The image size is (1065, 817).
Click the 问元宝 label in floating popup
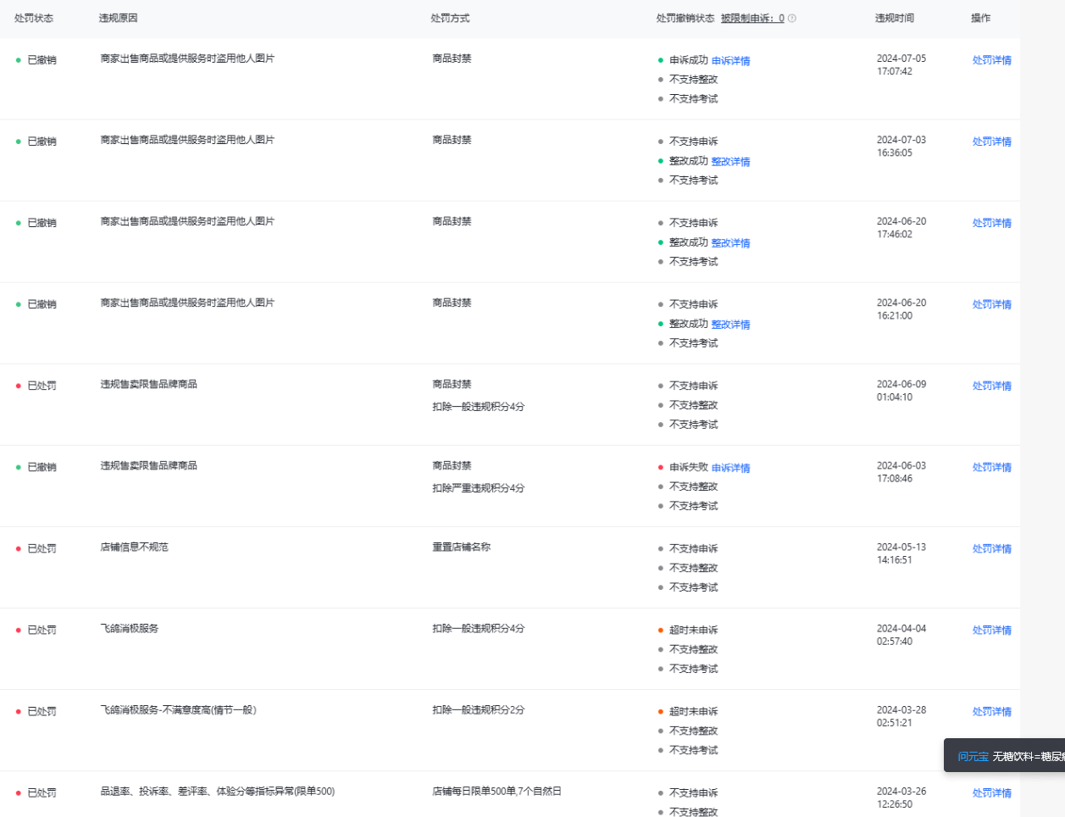973,756
